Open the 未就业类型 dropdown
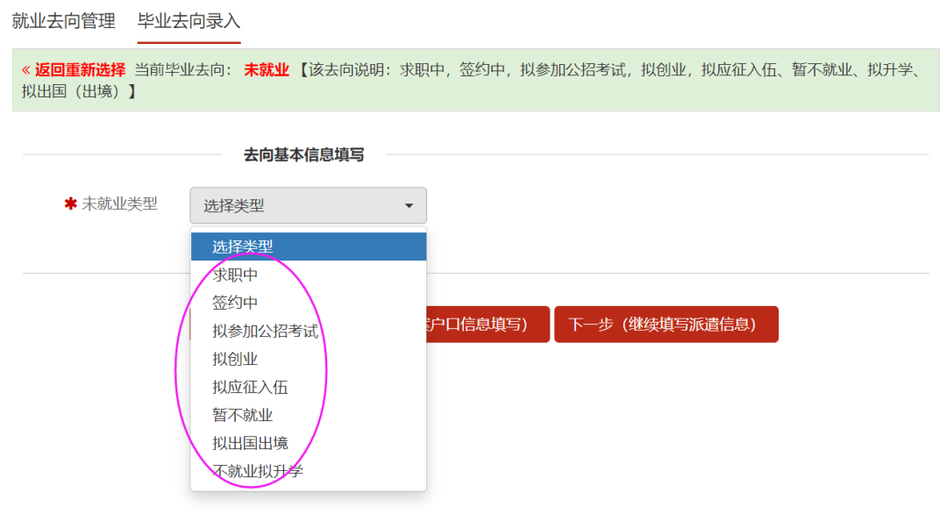947x514 pixels. tap(308, 205)
